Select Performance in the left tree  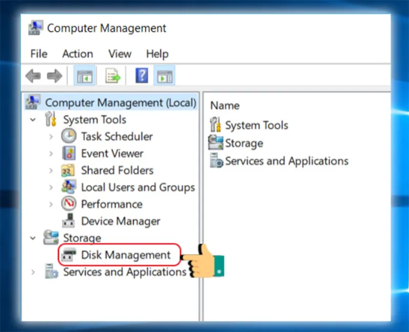pos(111,204)
